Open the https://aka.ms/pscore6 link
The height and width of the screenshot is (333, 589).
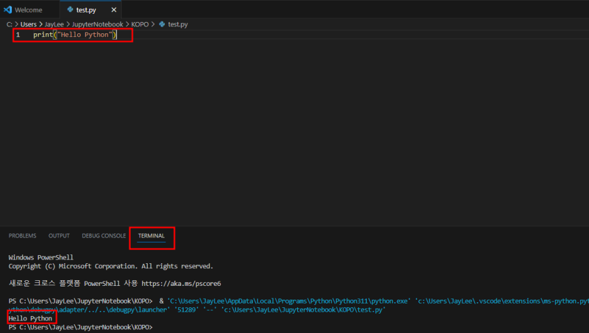[x=181, y=284]
